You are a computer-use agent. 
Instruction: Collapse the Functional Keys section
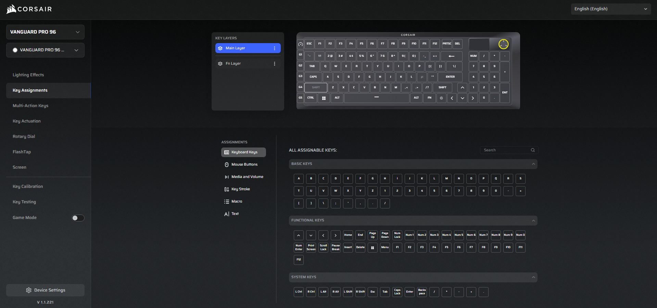[x=533, y=221]
